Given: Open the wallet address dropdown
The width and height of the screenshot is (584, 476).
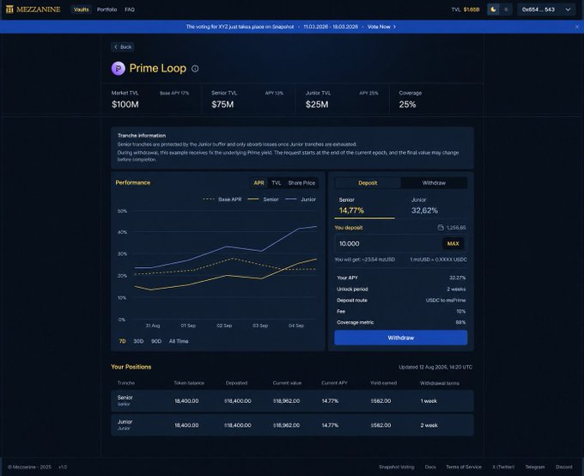Looking at the screenshot, I should [x=546, y=9].
